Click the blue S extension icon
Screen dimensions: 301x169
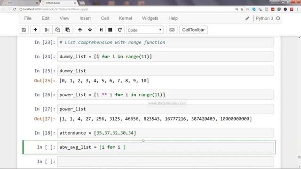pyautogui.click(x=254, y=9)
